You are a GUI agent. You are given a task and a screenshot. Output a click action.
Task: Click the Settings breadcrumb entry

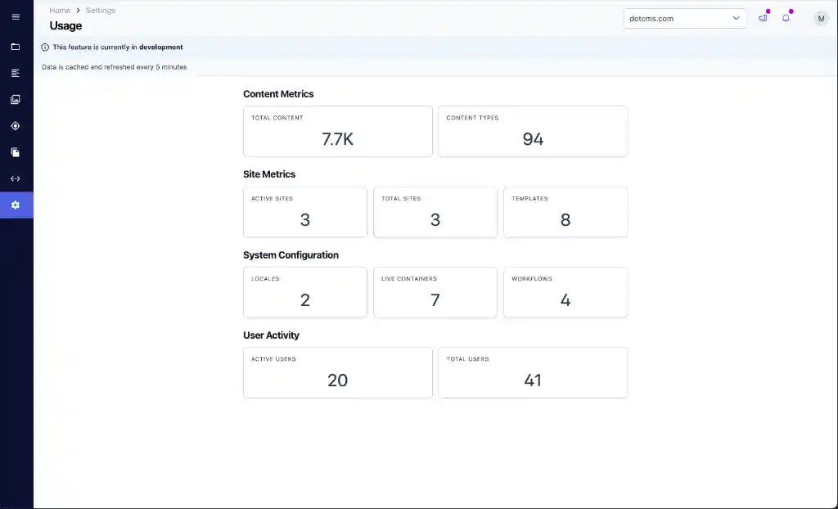tap(100, 10)
